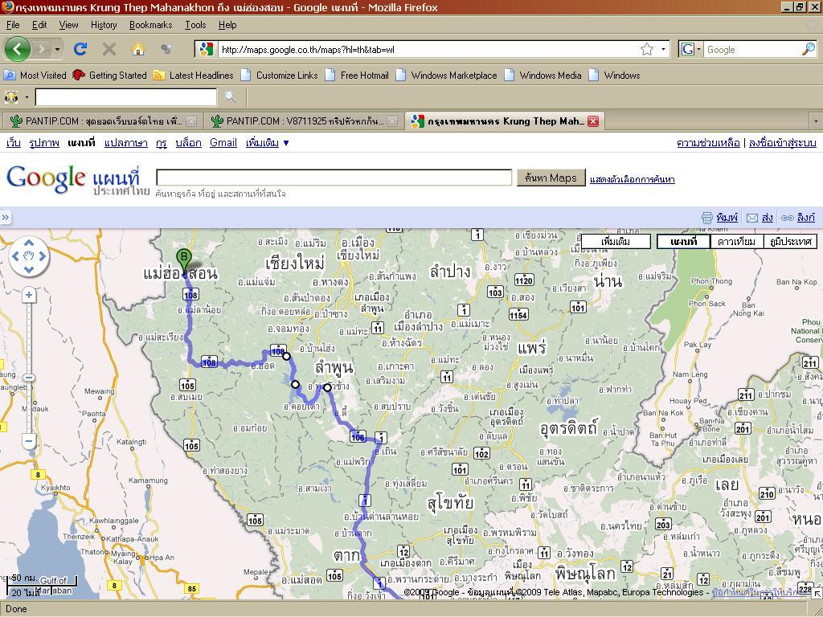The width and height of the screenshot is (823, 617).
Task: Open the เพิ่มเติม map layers button
Action: point(616,241)
